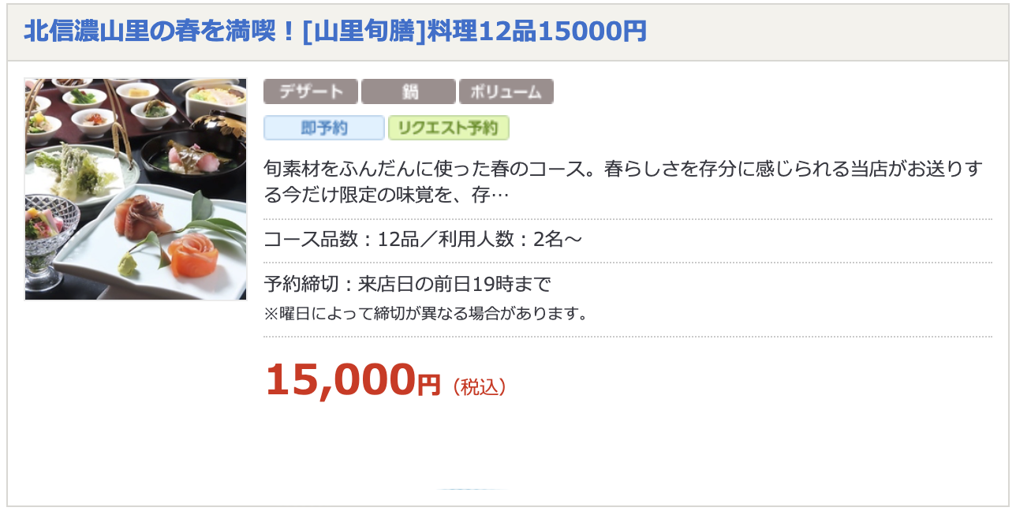Click the blue sliver at card bottom
The width and height of the screenshot is (1016, 511).
(472, 490)
